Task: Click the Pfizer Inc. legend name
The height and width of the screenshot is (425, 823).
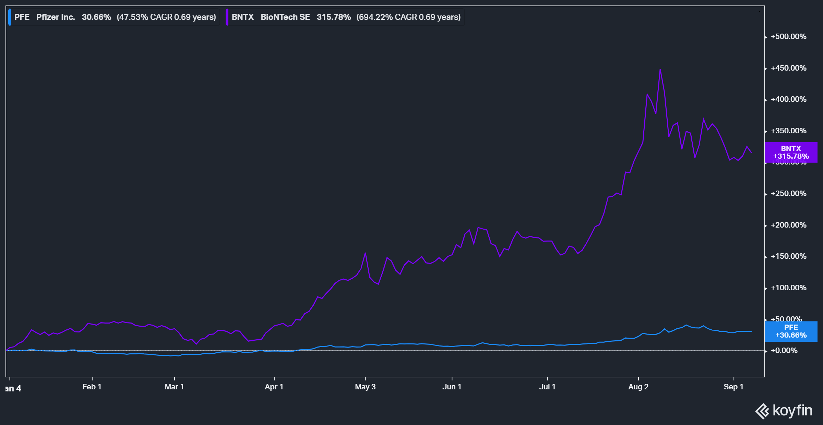Action: 56,17
